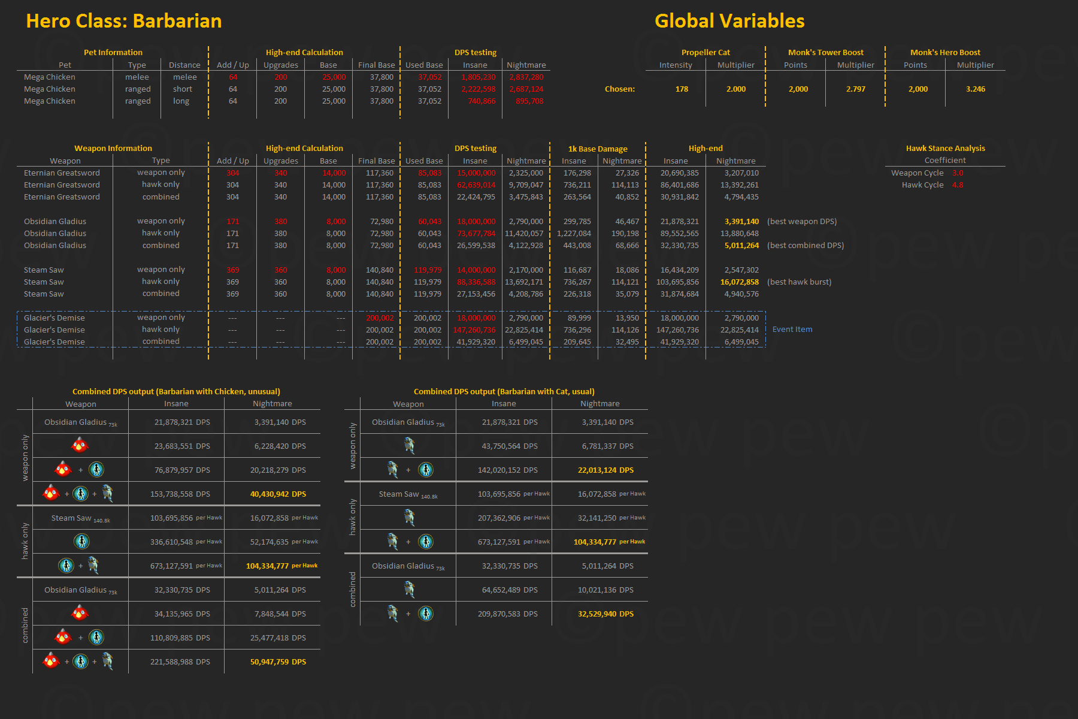1078x719 pixels.
Task: Click the hero boost icon in the 209,870,583 DPS row
Action: click(426, 614)
